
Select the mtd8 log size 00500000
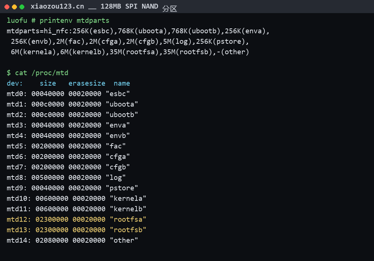coord(48,178)
